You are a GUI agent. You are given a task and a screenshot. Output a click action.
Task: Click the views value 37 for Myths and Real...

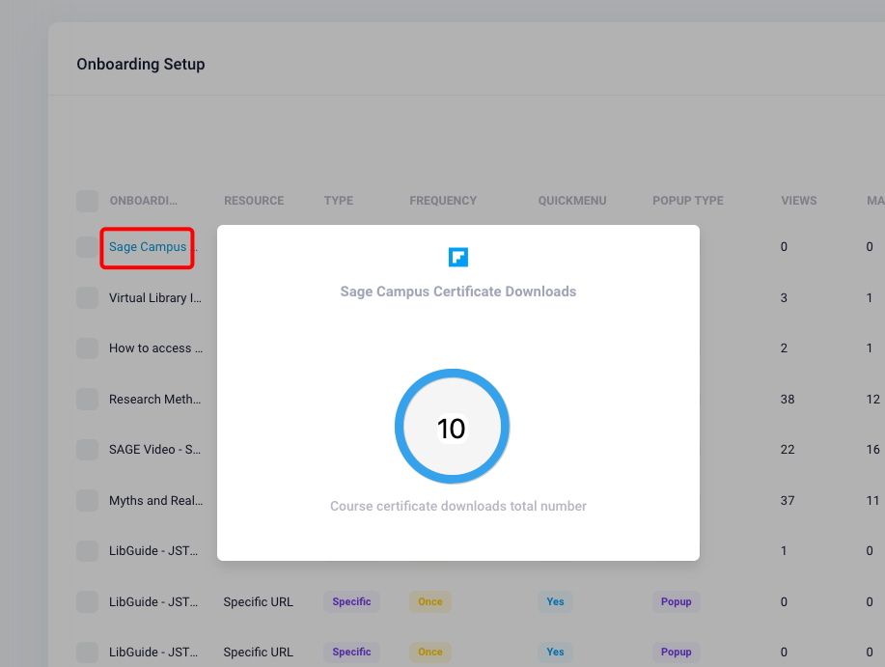(788, 501)
